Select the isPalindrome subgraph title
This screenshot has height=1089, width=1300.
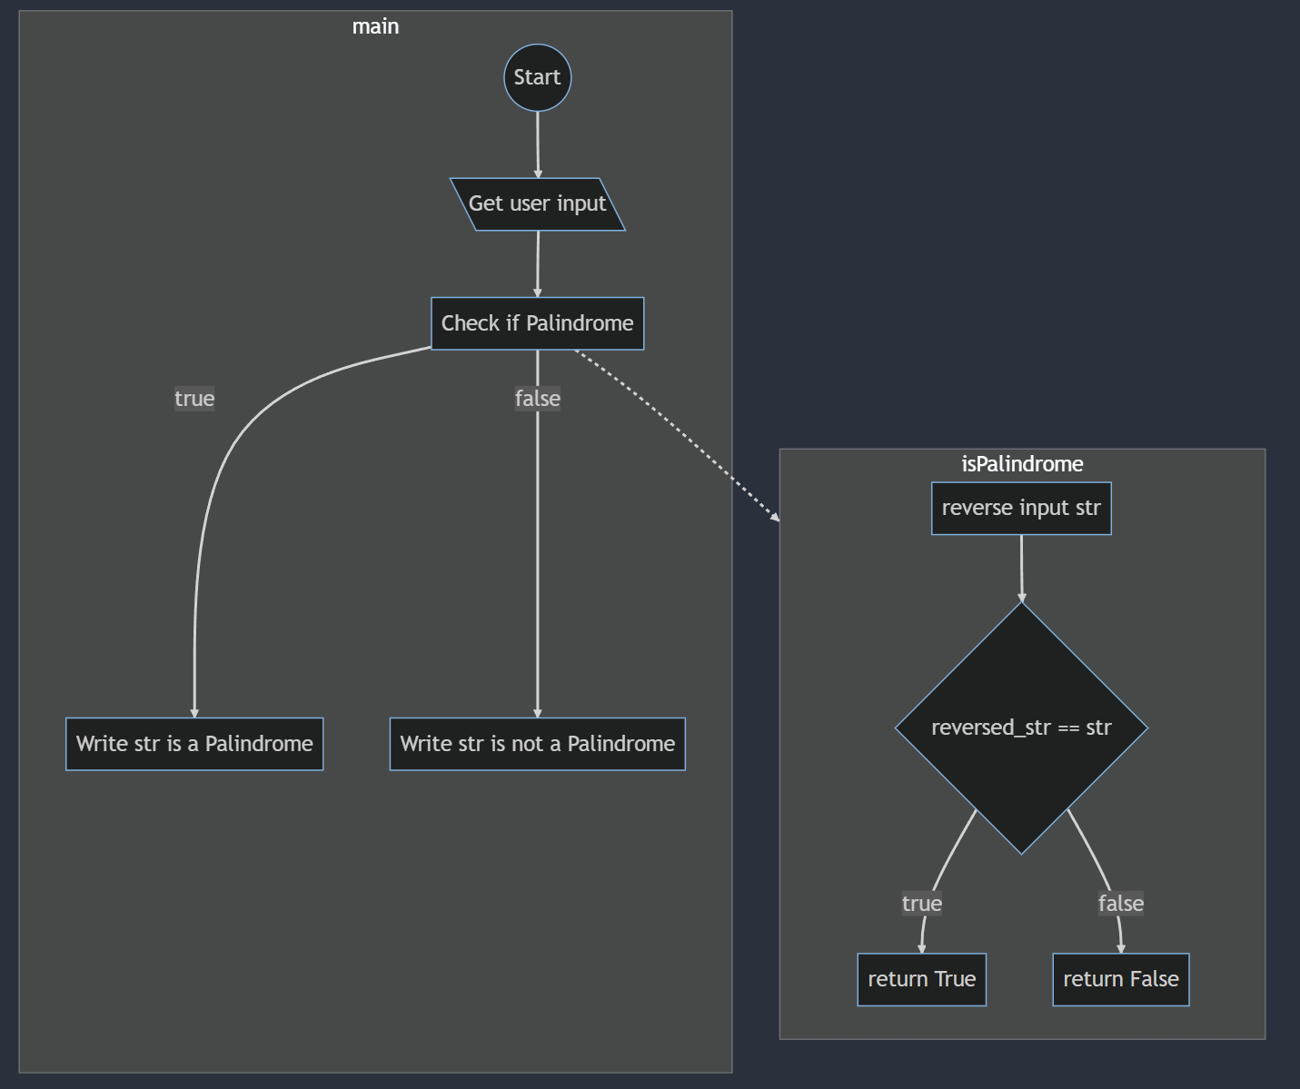pos(1021,463)
